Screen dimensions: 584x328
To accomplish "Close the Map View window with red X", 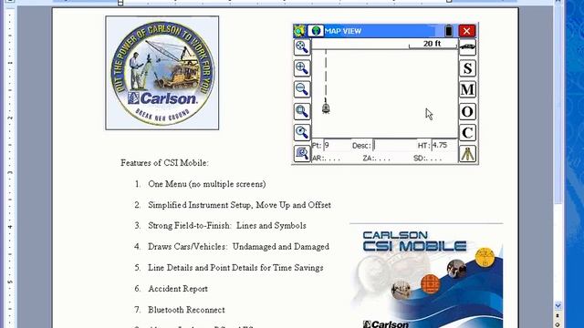I will (x=466, y=31).
